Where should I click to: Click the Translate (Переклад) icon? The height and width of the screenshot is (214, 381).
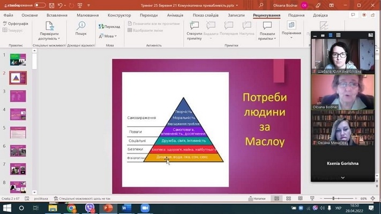109,26
